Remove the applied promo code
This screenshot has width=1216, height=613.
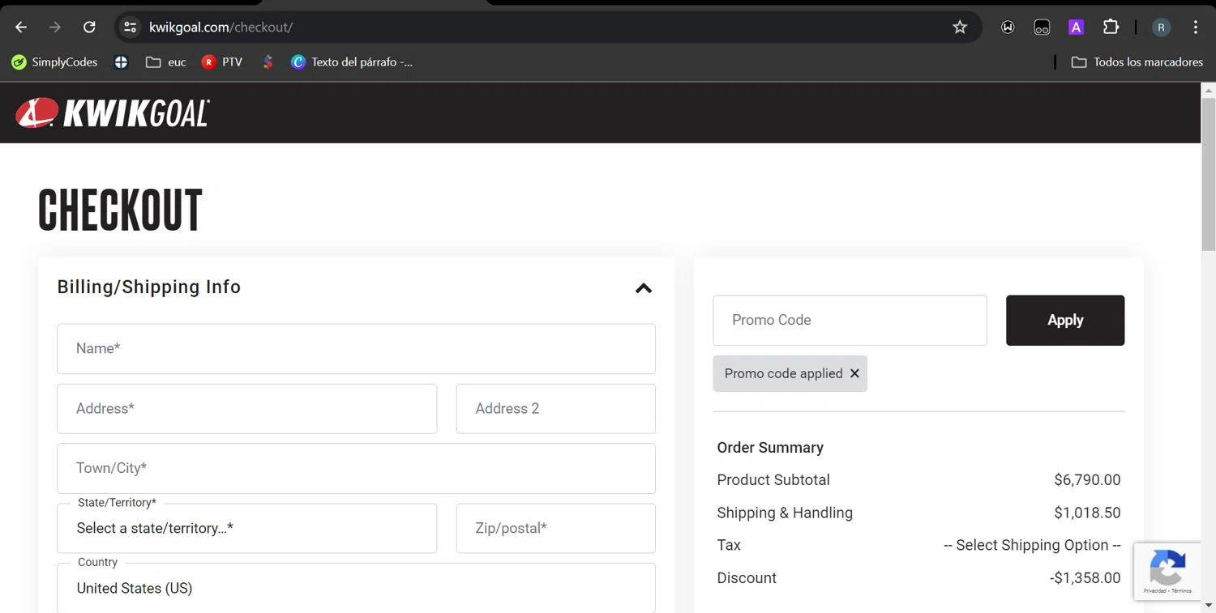pos(854,373)
